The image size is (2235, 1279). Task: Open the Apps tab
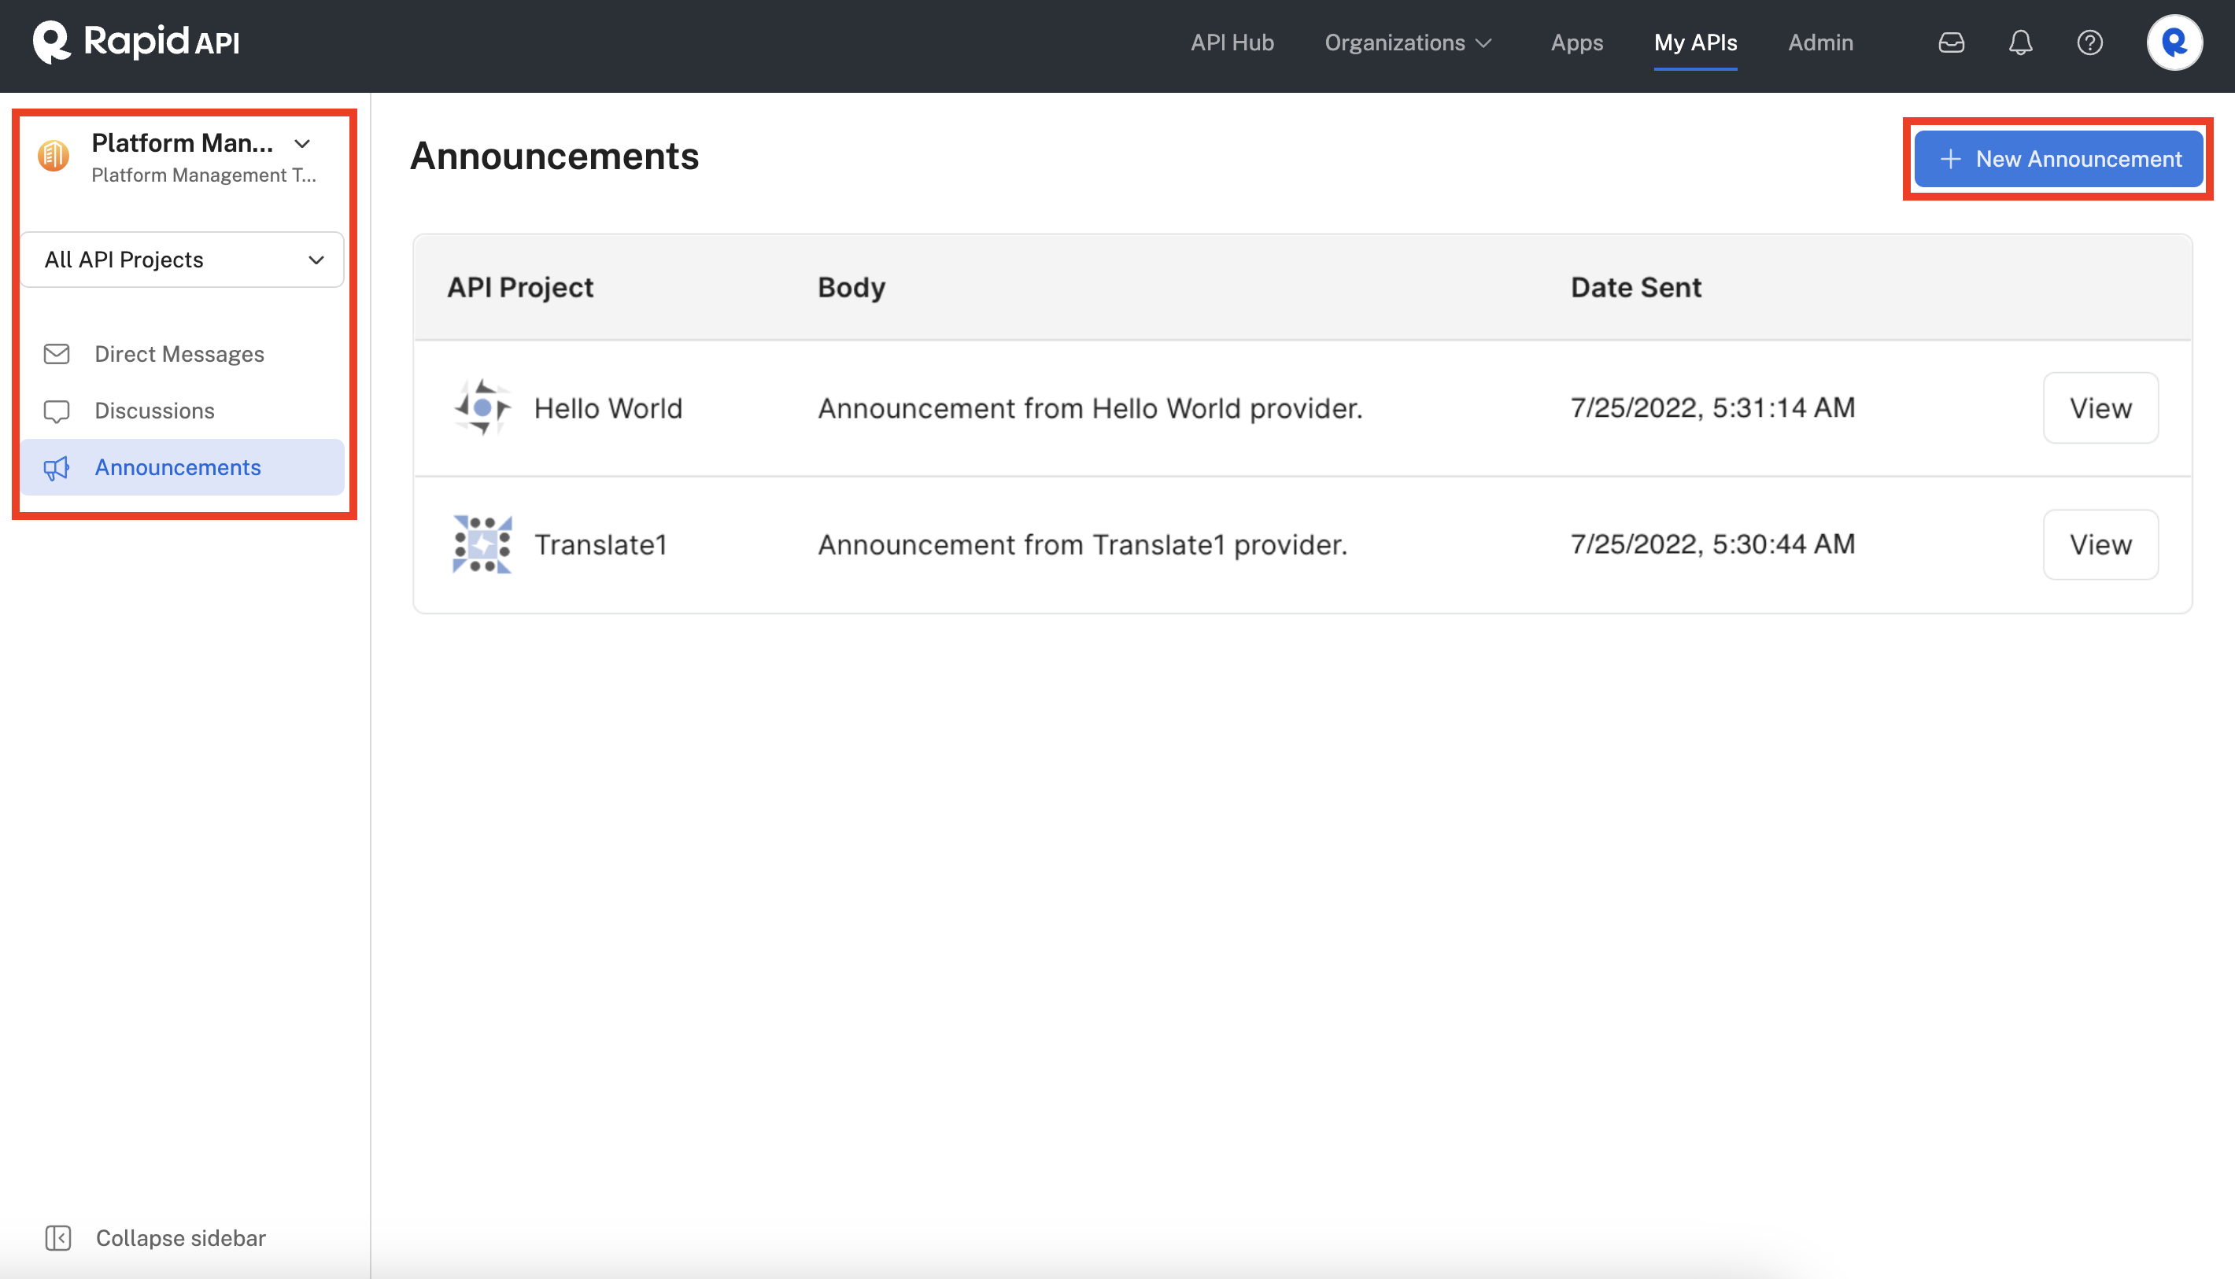tap(1577, 42)
